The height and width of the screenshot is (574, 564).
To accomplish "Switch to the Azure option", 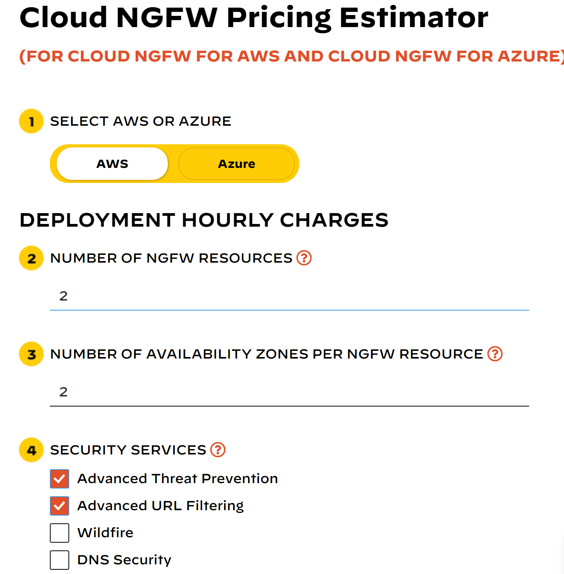I will tap(237, 164).
